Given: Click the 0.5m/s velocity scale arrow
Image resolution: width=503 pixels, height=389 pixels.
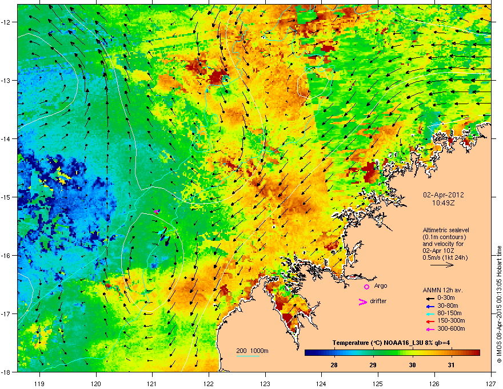Looking at the screenshot, I should coord(442,265).
